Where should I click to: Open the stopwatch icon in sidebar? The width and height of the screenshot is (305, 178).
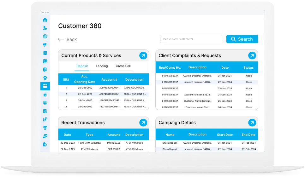click(x=45, y=95)
